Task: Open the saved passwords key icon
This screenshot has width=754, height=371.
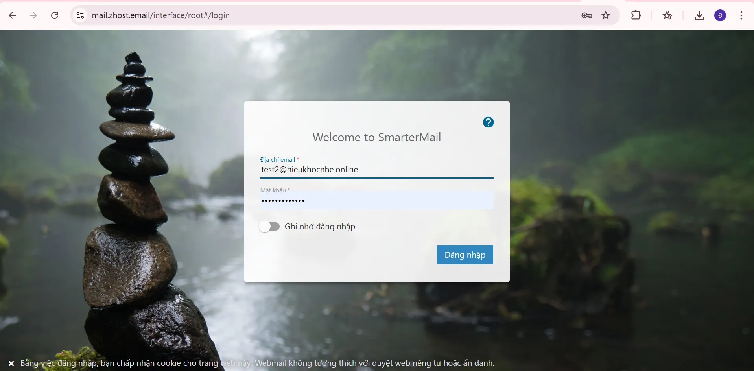Action: (x=586, y=15)
